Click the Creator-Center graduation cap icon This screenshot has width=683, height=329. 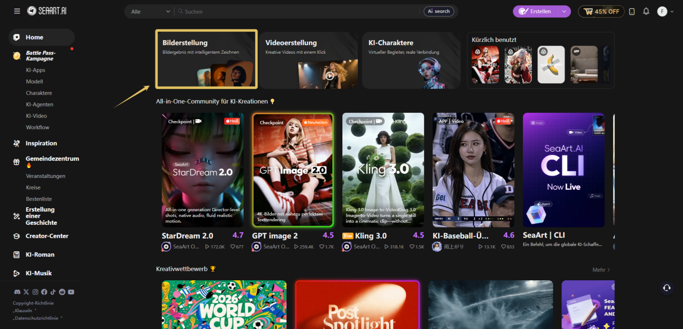16,236
